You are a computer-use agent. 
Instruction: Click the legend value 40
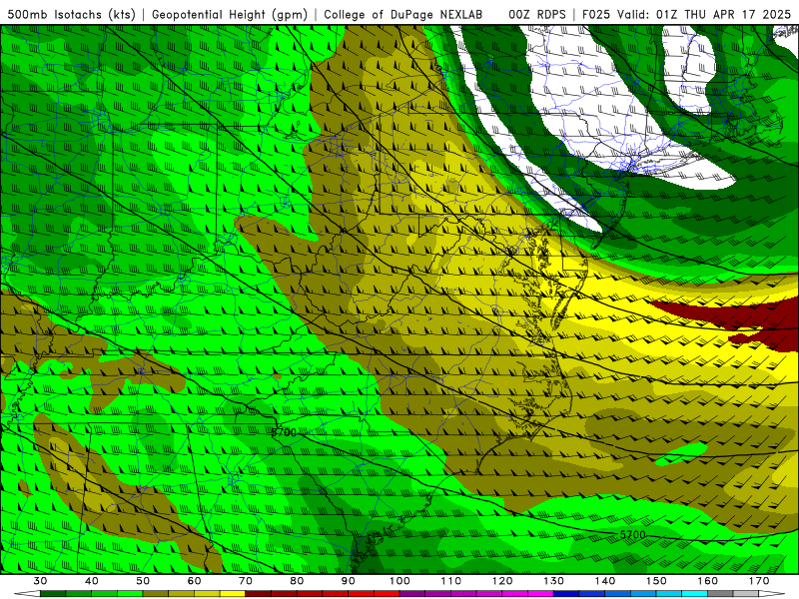[92, 581]
